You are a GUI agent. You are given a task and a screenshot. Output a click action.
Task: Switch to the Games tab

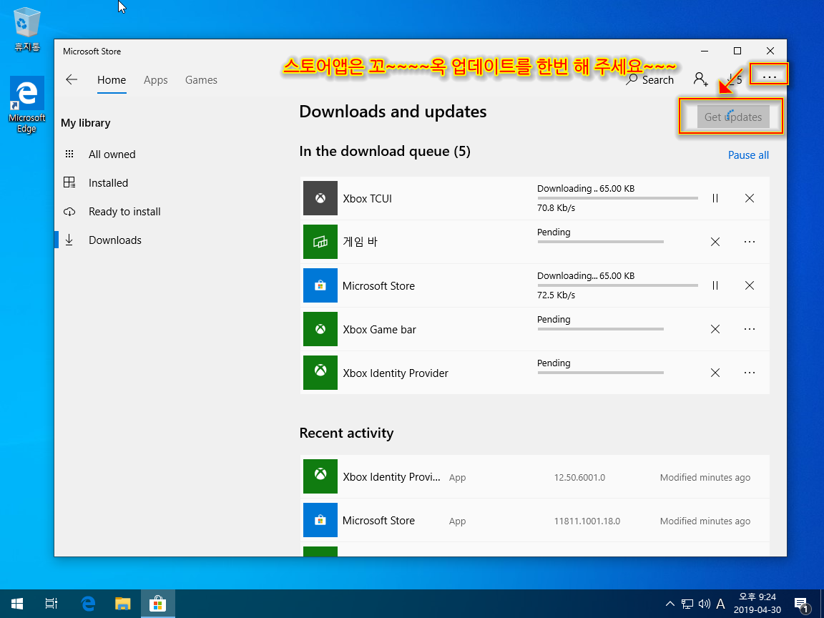click(201, 80)
